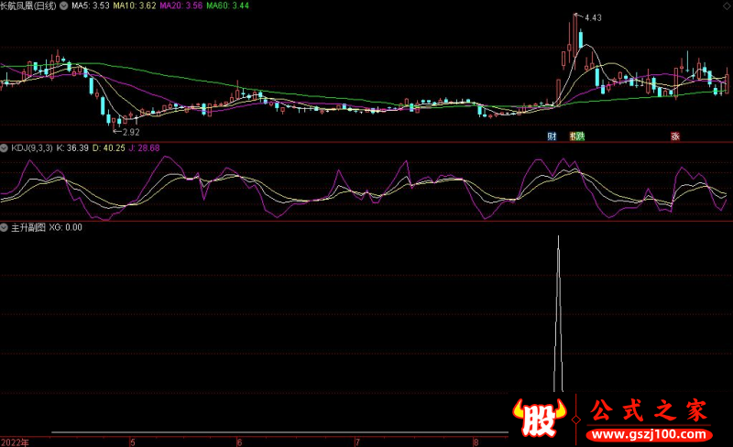
Task: Expand the 长航凤凰 main chart indicator dropdown
Action: 63,5
